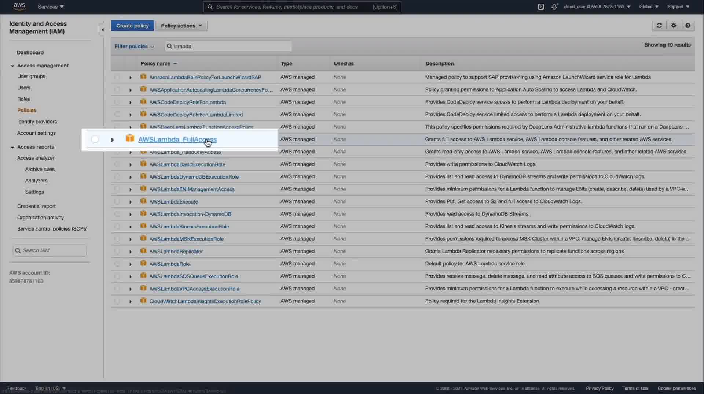Viewport: 704px width, 394px height.
Task: Expand the AWSLambdaDynamoDBExecutionRole row
Action: [x=131, y=177]
